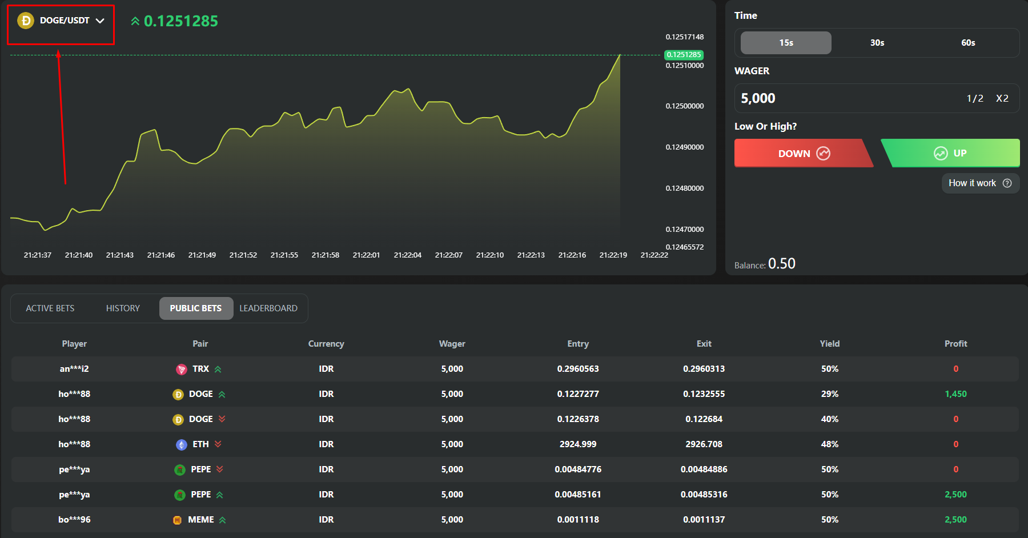Select the 60s time option
The height and width of the screenshot is (538, 1028).
tap(968, 43)
